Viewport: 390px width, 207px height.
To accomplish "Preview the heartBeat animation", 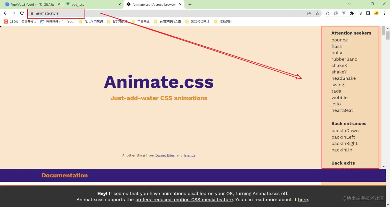I will (x=342, y=110).
